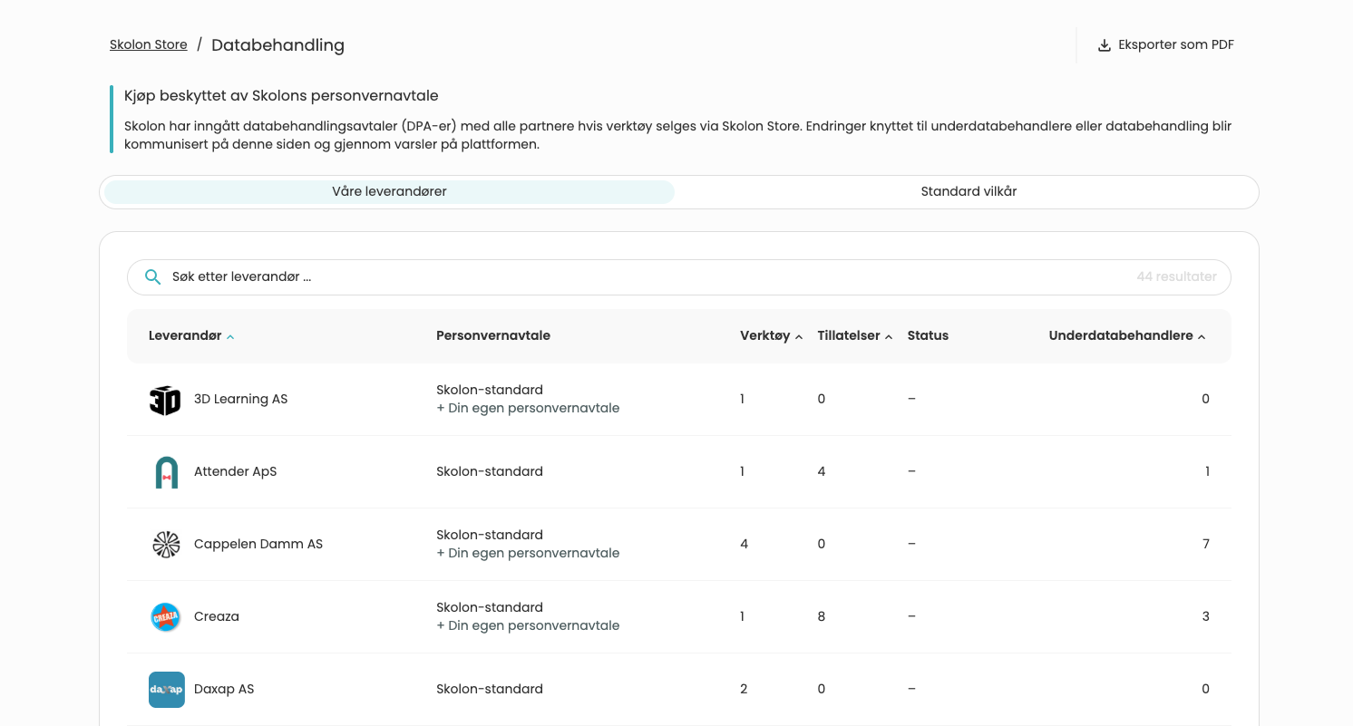
Task: Click Tillatelser value 8 for Creaza
Action: (822, 617)
